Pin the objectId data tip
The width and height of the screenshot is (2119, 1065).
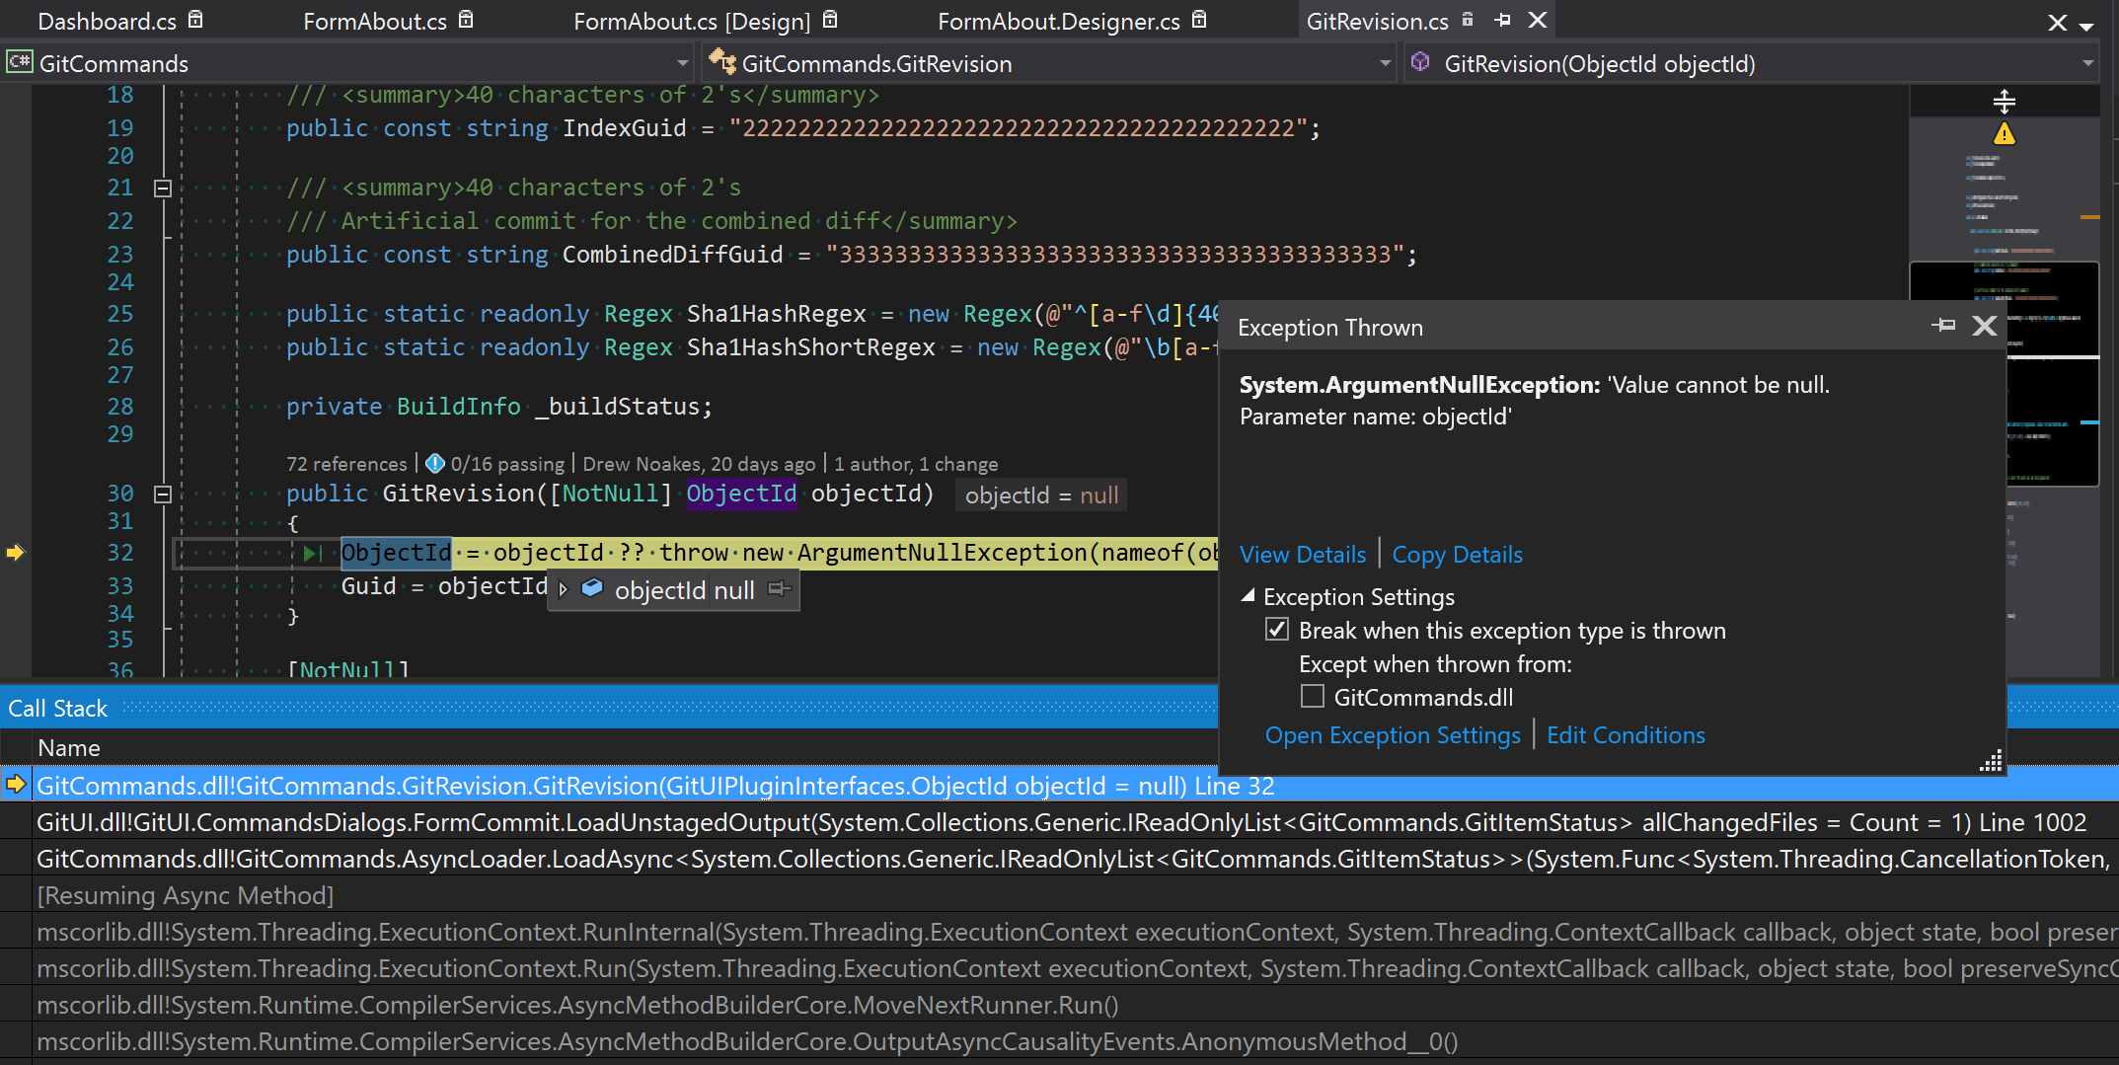pos(779,589)
